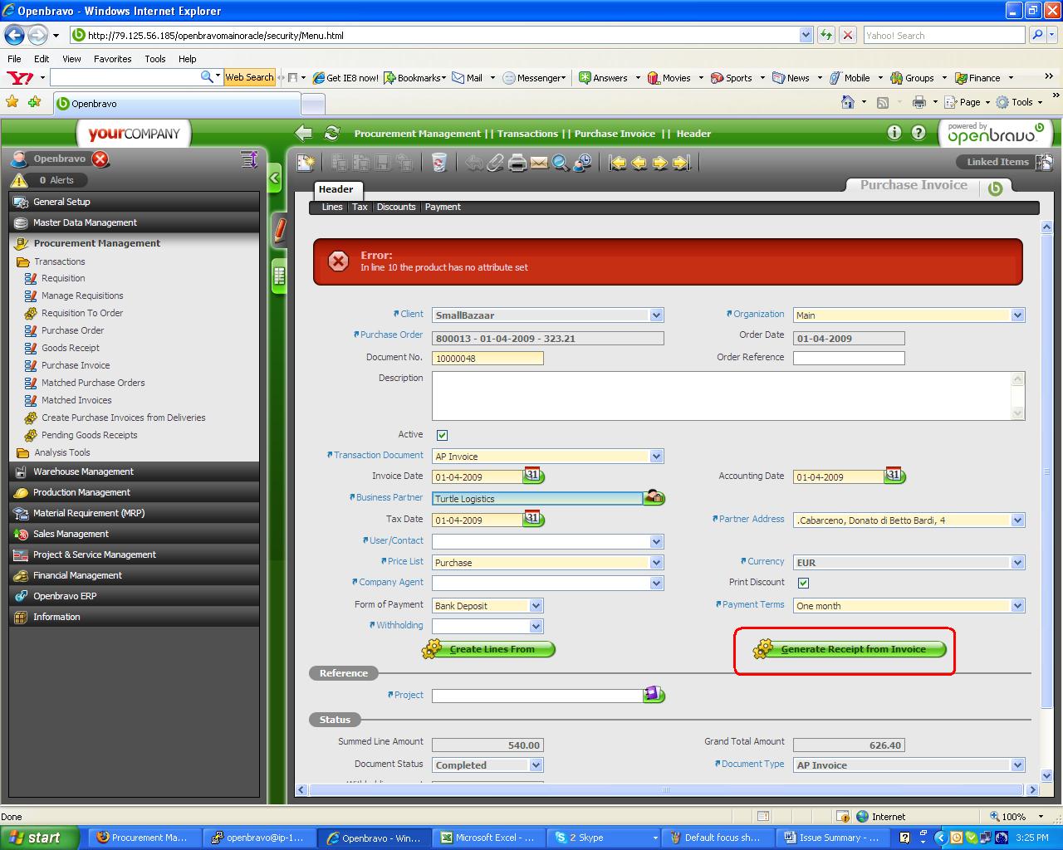Switch to the Lines tab
Screen dimensions: 1063x850
tap(332, 207)
